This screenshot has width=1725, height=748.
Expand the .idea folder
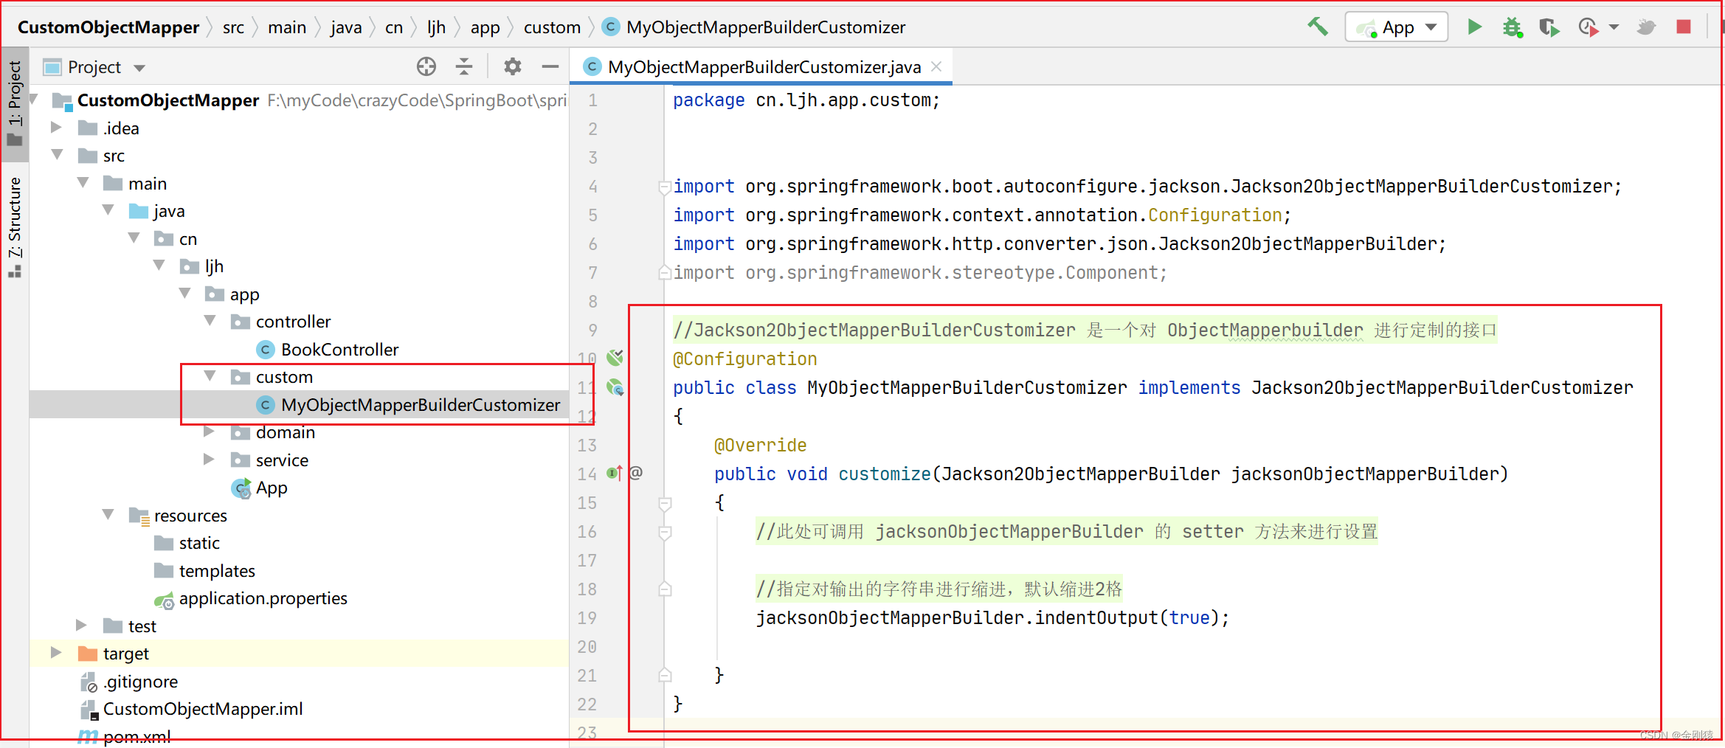coord(56,128)
